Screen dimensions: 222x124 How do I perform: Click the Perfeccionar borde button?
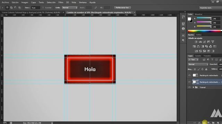(122, 8)
